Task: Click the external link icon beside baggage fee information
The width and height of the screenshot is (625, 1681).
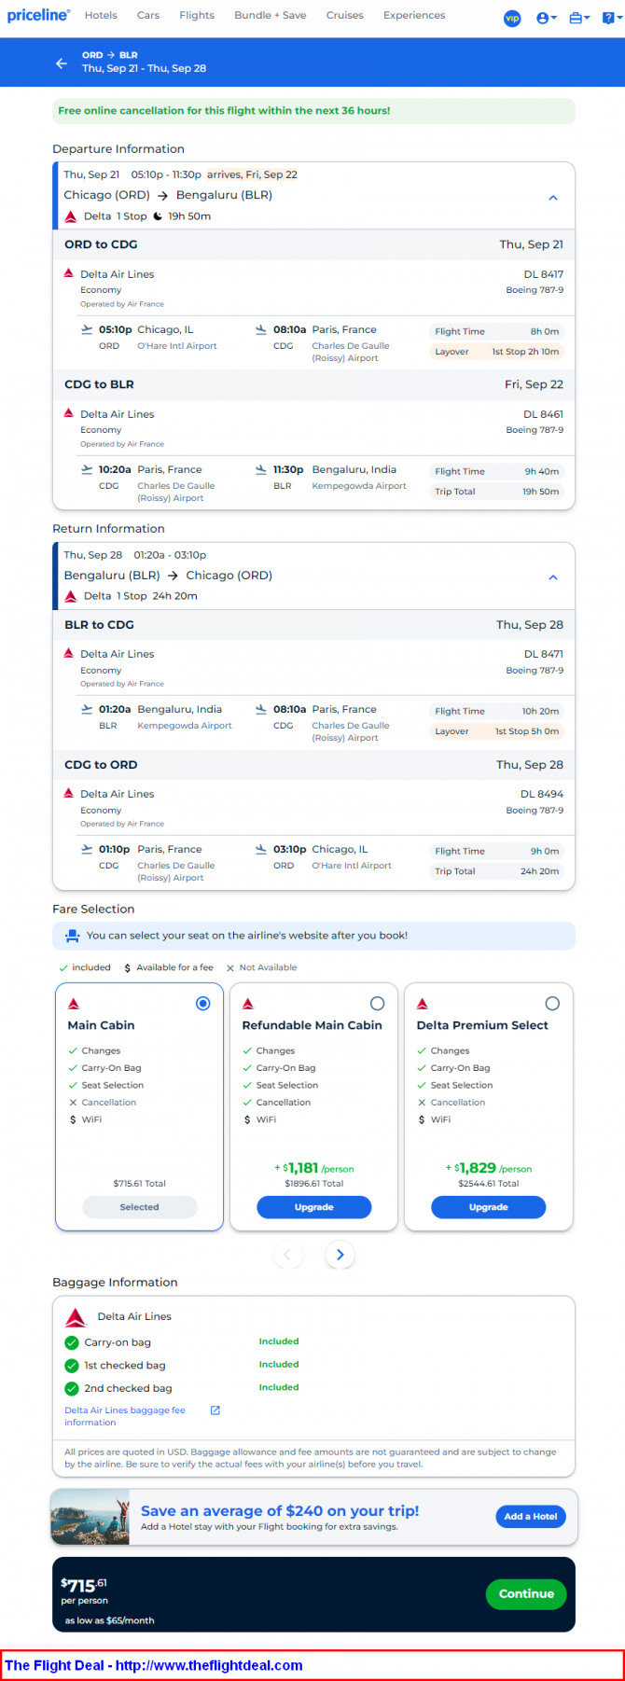Action: 215,1410
